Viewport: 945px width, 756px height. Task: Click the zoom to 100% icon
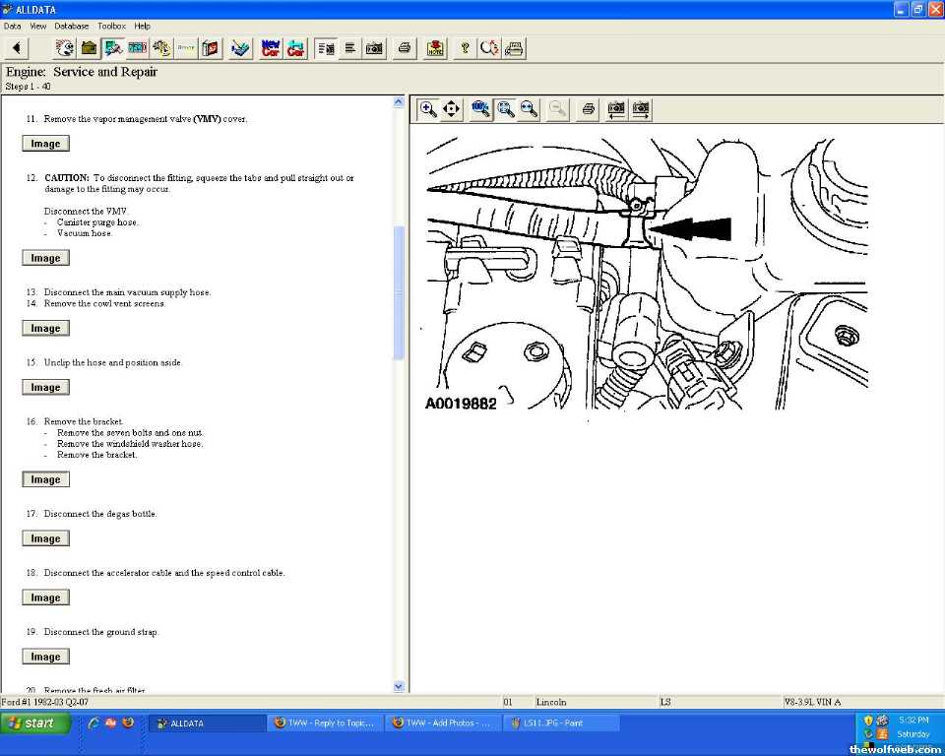pos(480,109)
